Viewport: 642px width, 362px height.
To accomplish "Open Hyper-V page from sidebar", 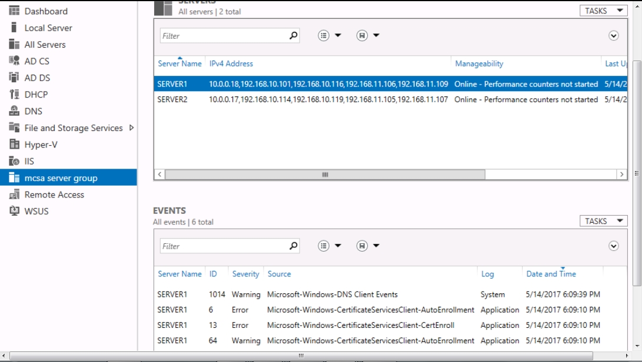I will (x=41, y=145).
